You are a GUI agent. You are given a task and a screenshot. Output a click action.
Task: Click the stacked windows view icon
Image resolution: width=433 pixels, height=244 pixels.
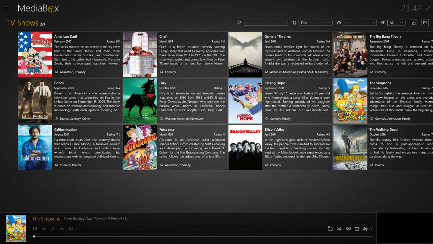click(x=413, y=23)
